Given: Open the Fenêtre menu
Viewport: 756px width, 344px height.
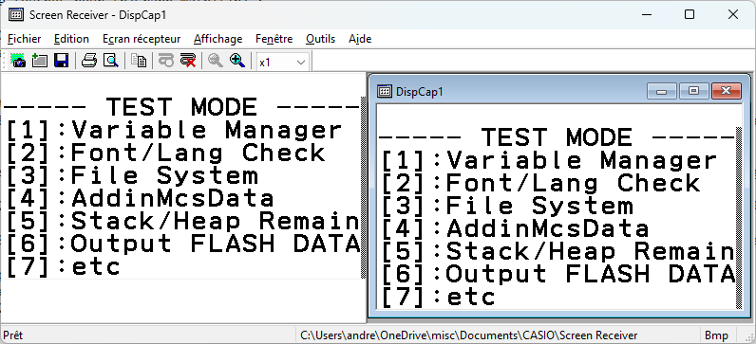Looking at the screenshot, I should [x=274, y=39].
